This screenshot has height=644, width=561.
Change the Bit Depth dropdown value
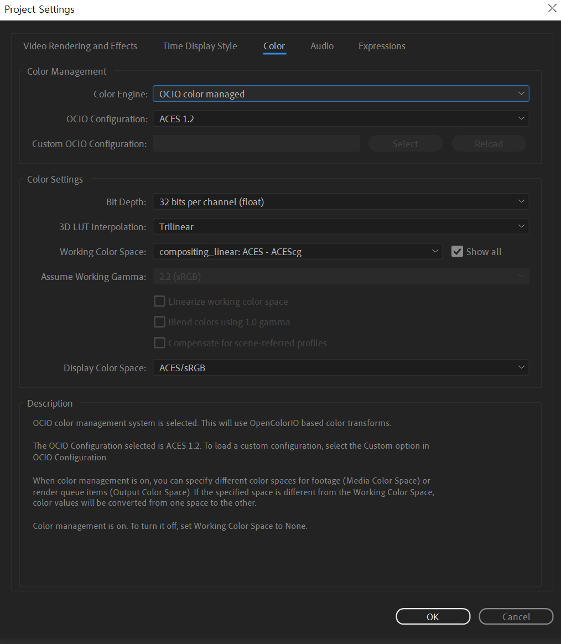pyautogui.click(x=340, y=202)
